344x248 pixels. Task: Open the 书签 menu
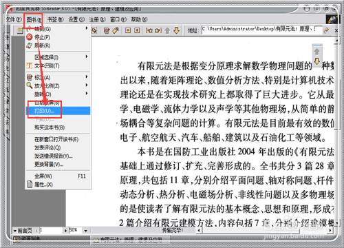tap(55, 20)
